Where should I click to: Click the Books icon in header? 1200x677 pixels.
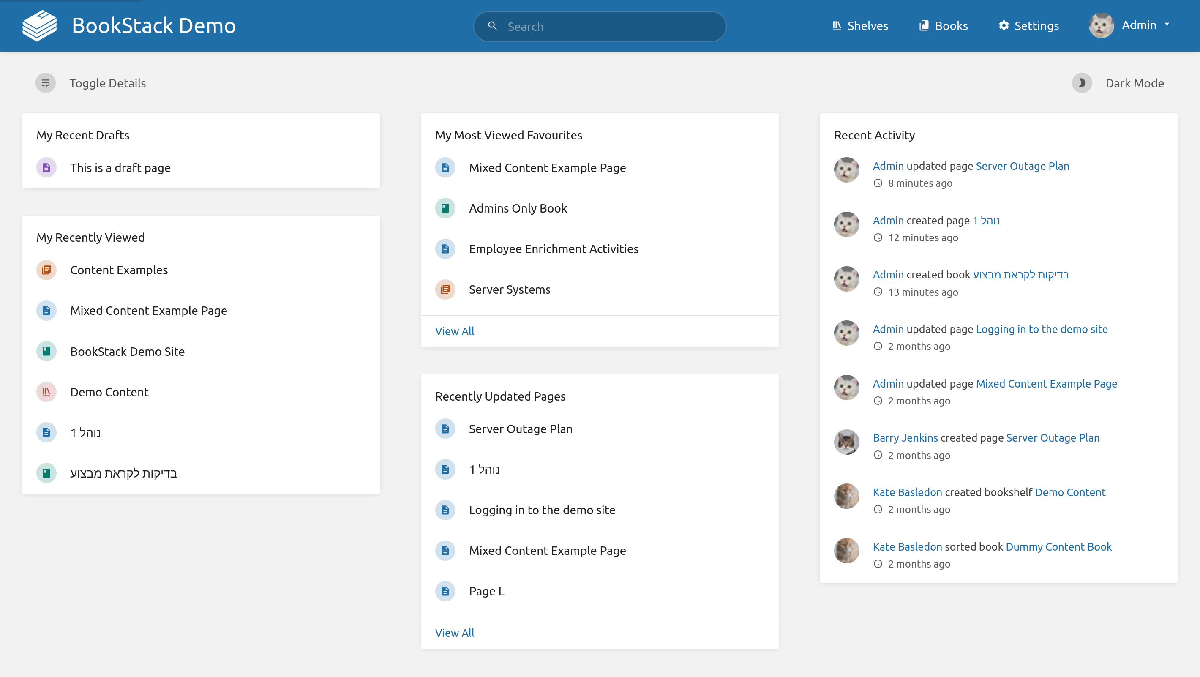click(x=924, y=26)
